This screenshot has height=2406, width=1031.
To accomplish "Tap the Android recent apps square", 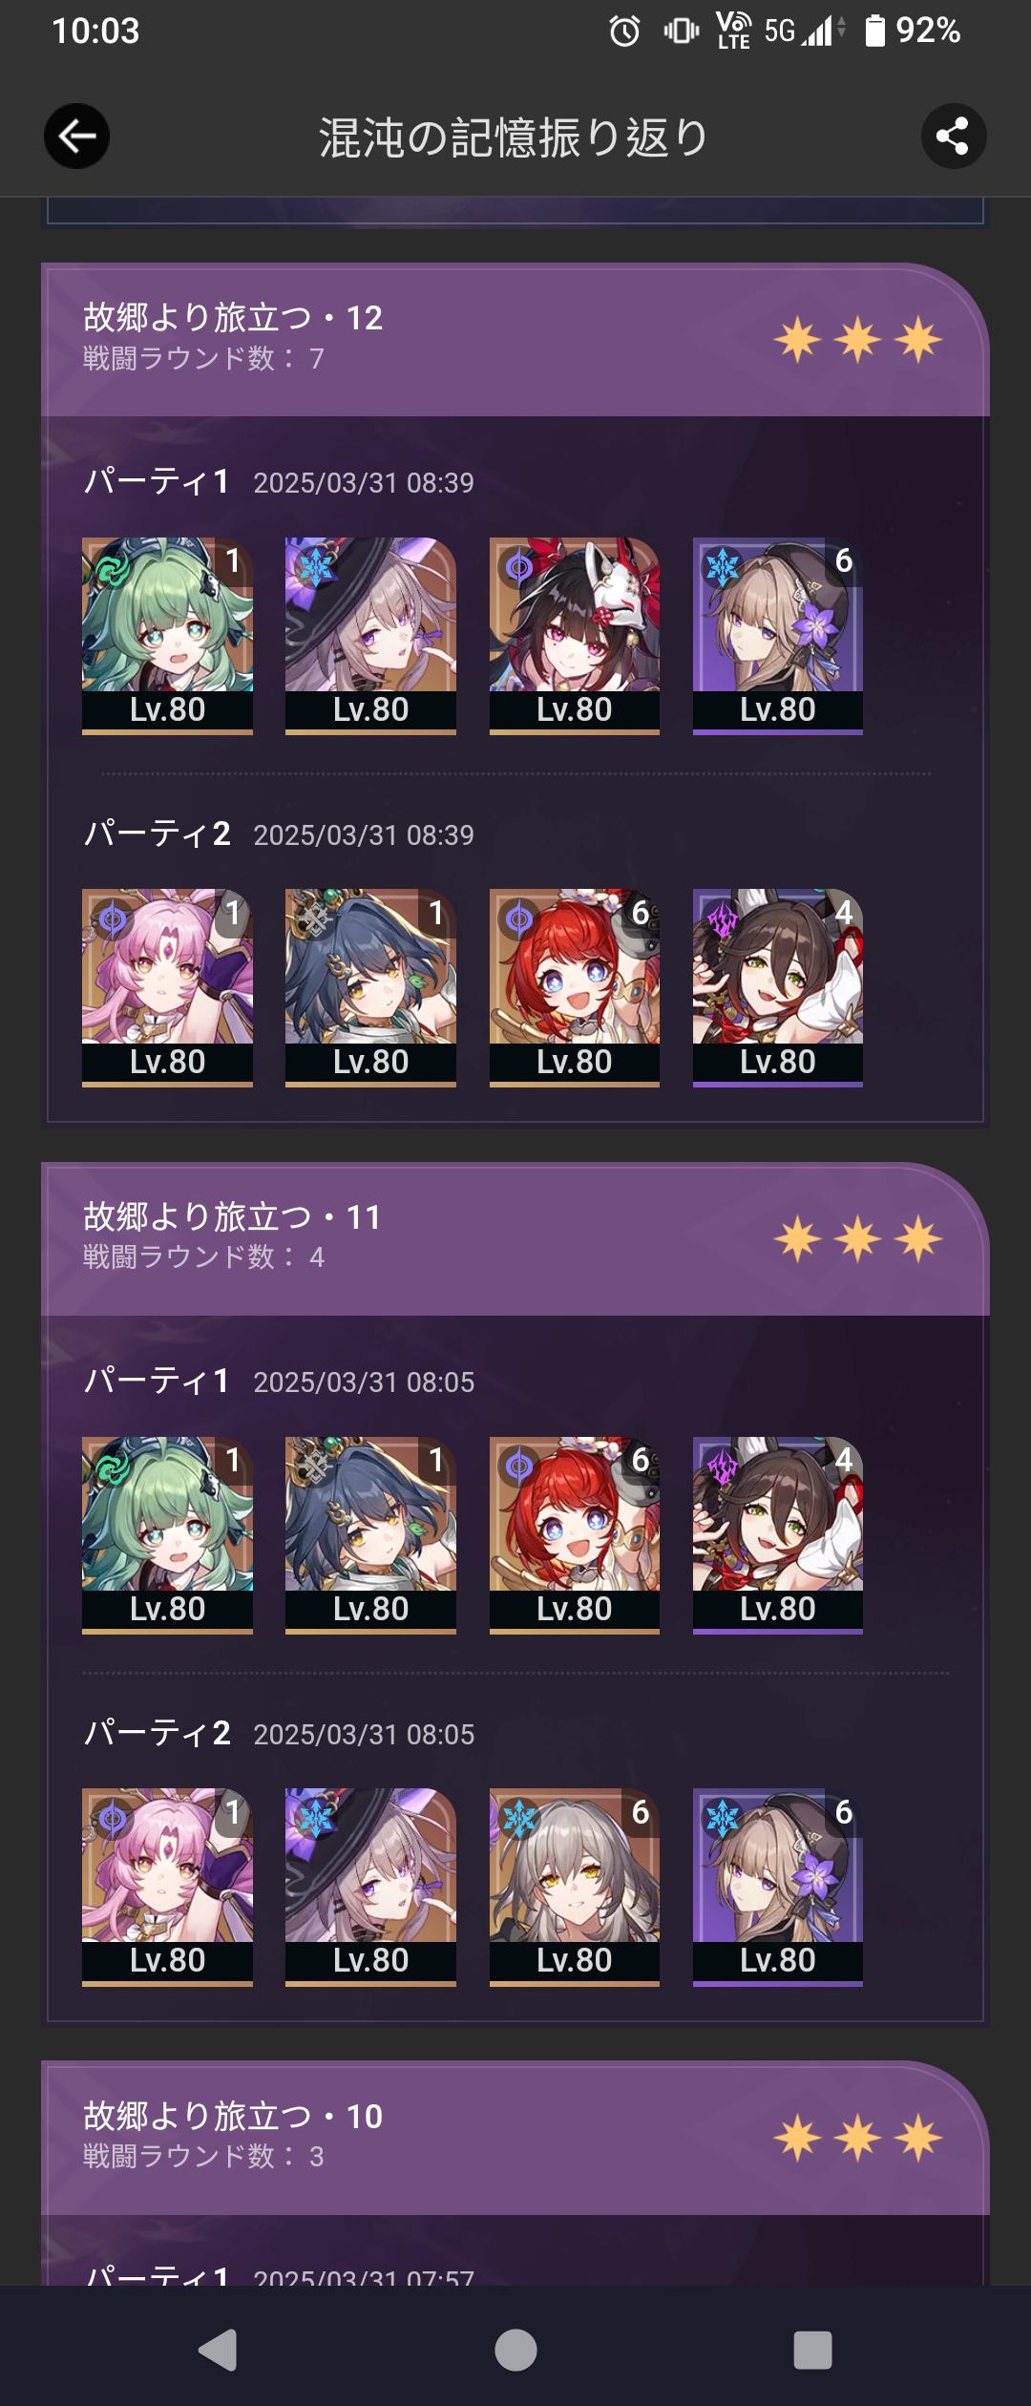I will pos(812,2350).
